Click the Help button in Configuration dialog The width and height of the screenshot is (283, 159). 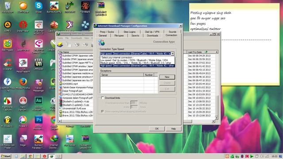(173, 129)
